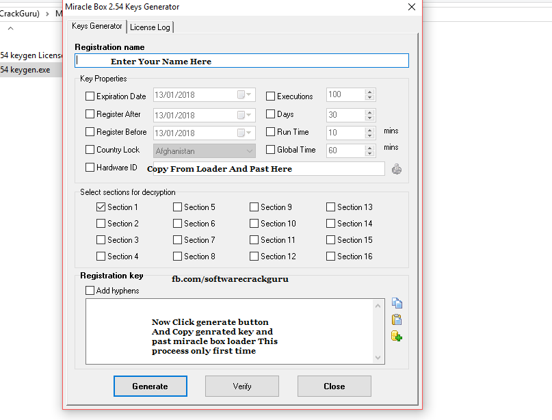Click the registration key scrollbar up arrow
Image resolution: width=552 pixels, height=420 pixels.
coord(378,306)
